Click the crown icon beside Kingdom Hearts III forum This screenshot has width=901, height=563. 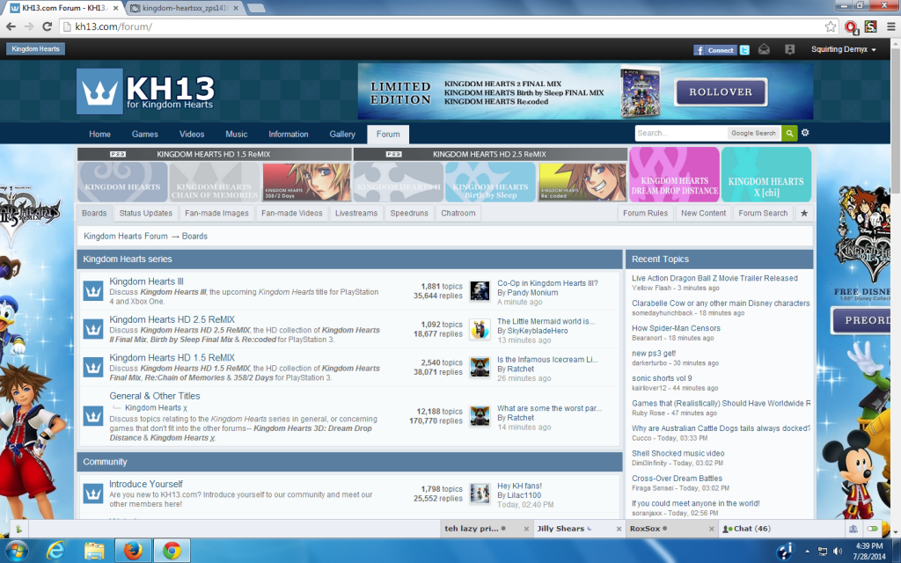92,292
